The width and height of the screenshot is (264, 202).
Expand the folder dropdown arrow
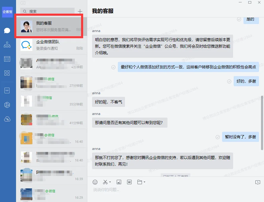tap(144, 182)
